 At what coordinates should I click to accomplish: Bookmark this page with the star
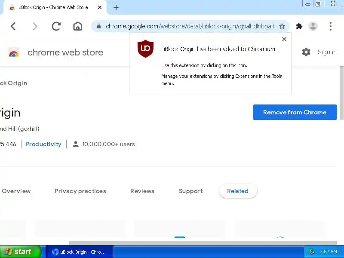tap(282, 26)
